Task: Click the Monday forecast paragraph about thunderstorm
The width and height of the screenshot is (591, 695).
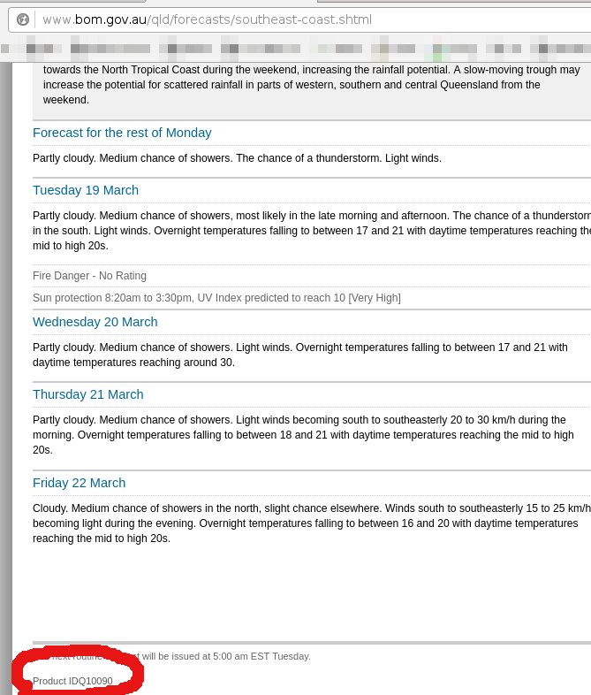Action: click(x=238, y=158)
